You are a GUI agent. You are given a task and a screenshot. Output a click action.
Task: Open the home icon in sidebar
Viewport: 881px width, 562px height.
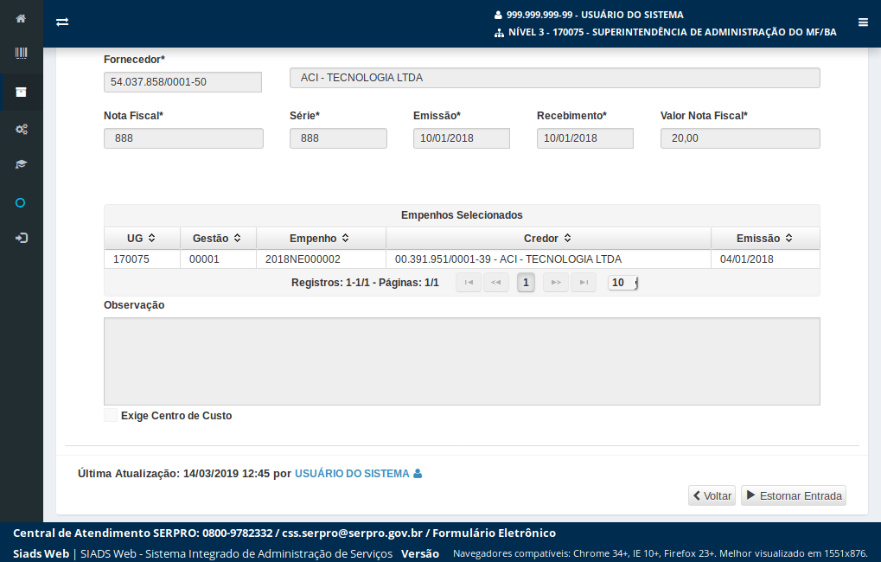(x=21, y=18)
